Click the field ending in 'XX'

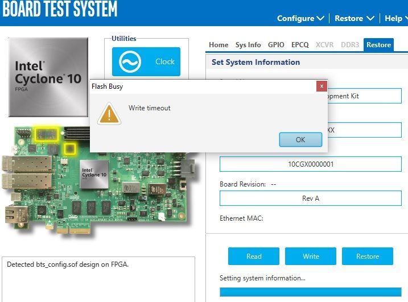point(364,130)
